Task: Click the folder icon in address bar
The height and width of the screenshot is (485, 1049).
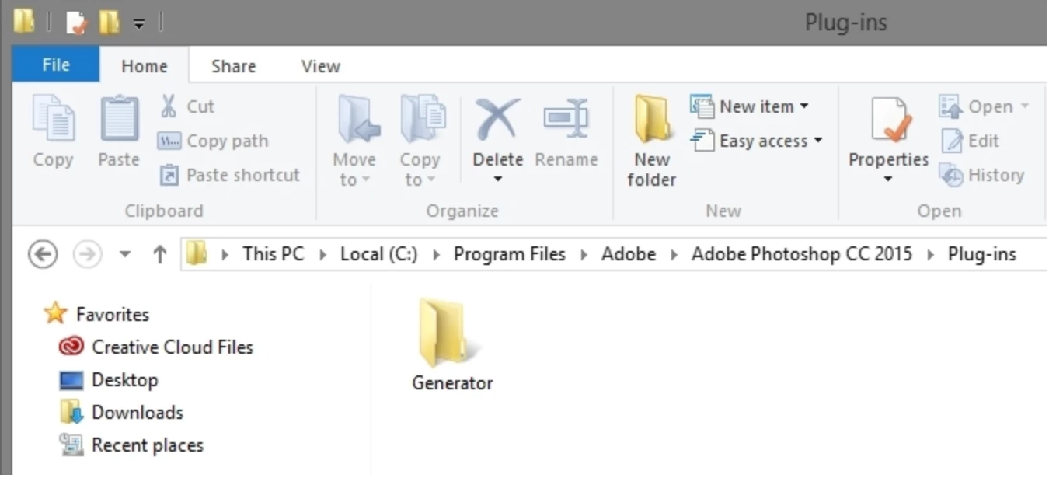Action: coord(197,254)
